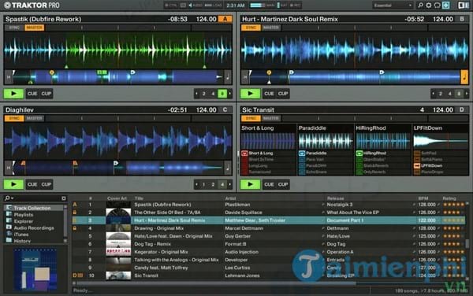The image size is (473, 296).
Task: Open iTunes library node
Action: pos(20,235)
